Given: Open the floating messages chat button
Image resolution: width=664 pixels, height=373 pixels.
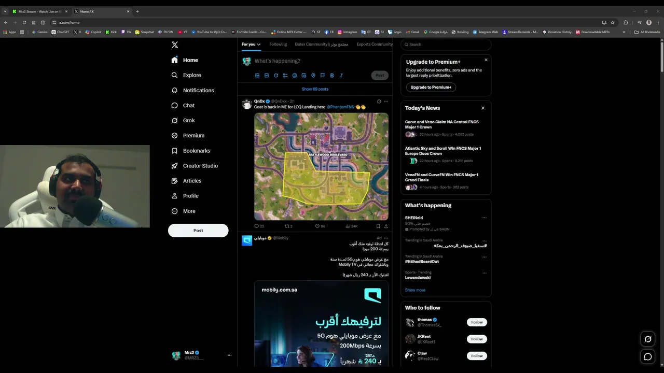Looking at the screenshot, I should click(648, 357).
